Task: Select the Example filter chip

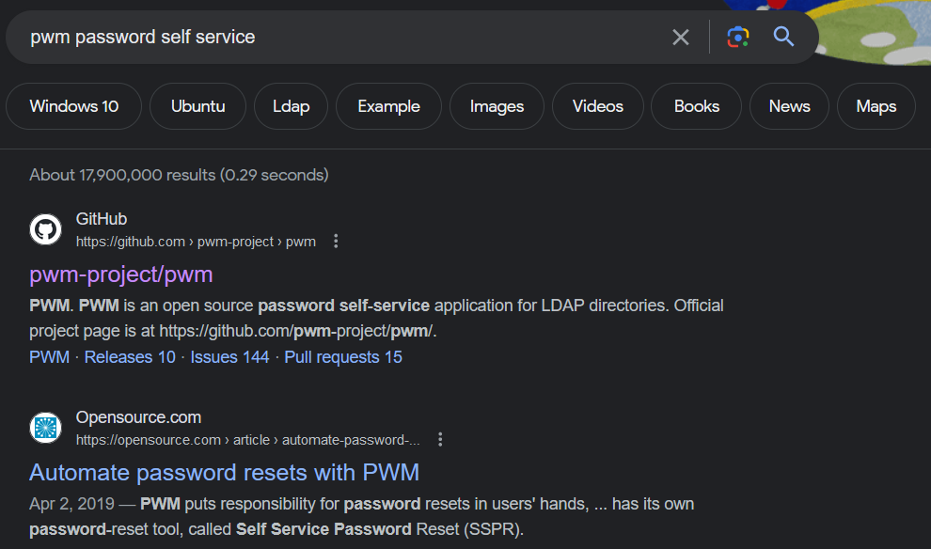Action: tap(389, 106)
